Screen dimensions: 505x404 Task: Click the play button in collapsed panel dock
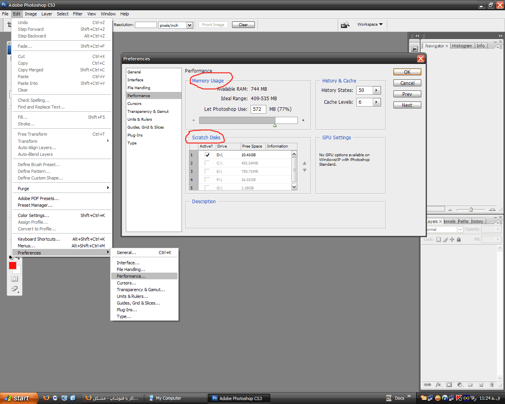coord(414,49)
